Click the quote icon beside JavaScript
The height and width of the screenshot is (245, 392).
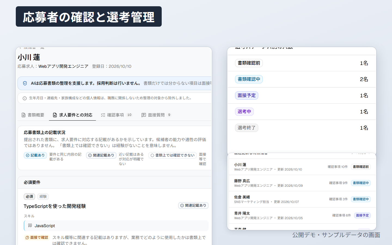pos(30,225)
